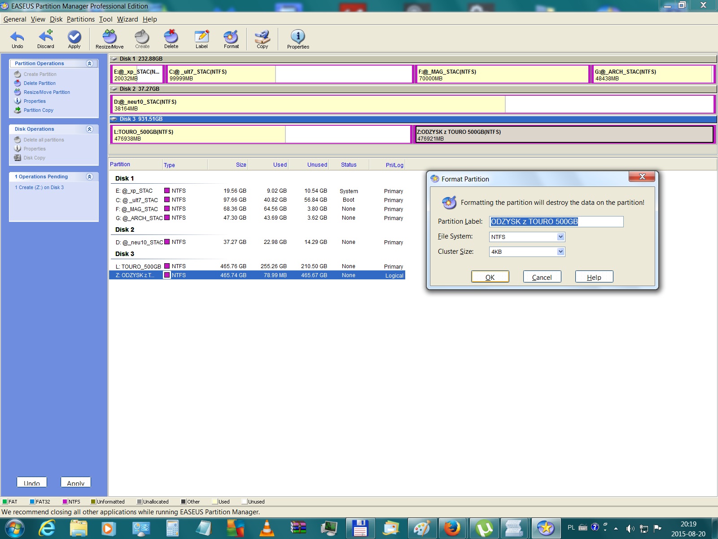The width and height of the screenshot is (718, 539).
Task: Show hidden system tray icons
Action: (x=616, y=528)
